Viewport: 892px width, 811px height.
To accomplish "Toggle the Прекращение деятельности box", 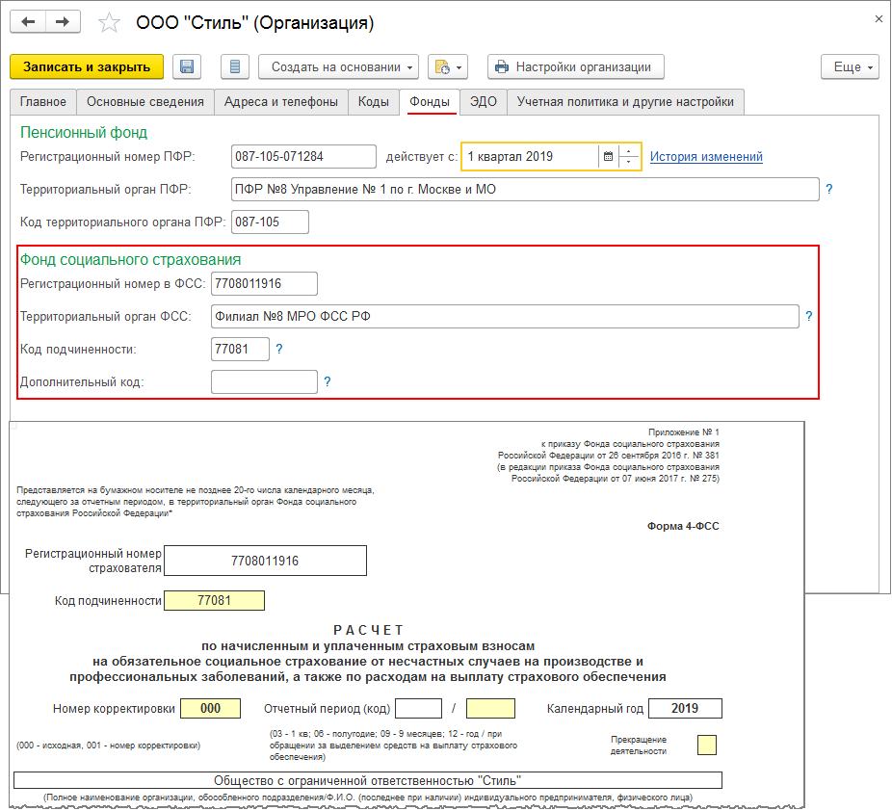I will (x=706, y=746).
